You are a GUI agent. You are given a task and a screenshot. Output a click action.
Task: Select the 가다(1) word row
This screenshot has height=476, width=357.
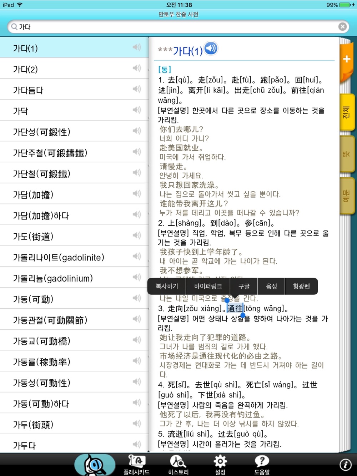74,48
